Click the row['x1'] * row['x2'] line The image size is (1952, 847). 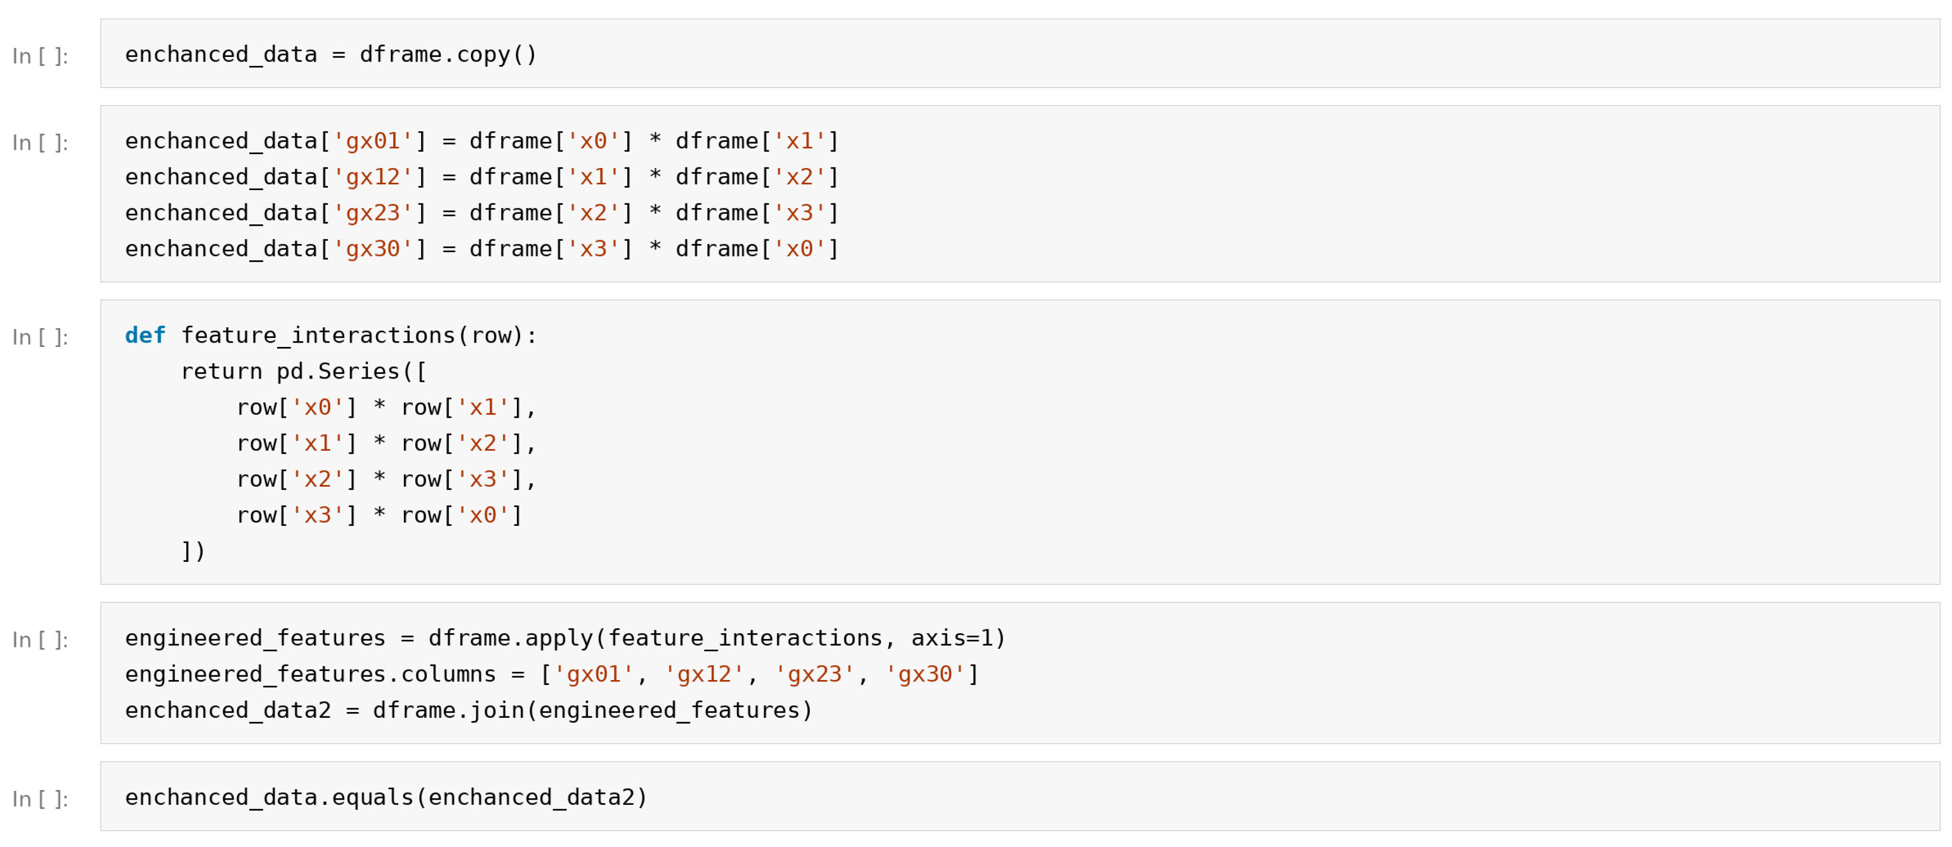[x=387, y=443]
